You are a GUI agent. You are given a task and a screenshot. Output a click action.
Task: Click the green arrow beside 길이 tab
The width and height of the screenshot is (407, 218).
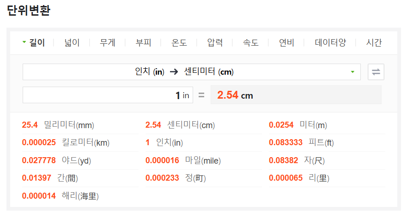point(24,41)
